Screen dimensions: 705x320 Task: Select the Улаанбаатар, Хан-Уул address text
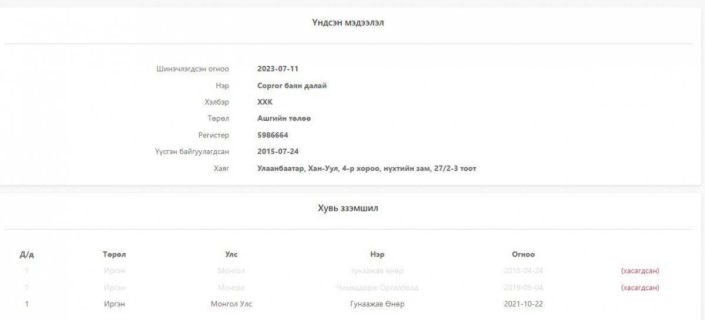click(x=367, y=169)
